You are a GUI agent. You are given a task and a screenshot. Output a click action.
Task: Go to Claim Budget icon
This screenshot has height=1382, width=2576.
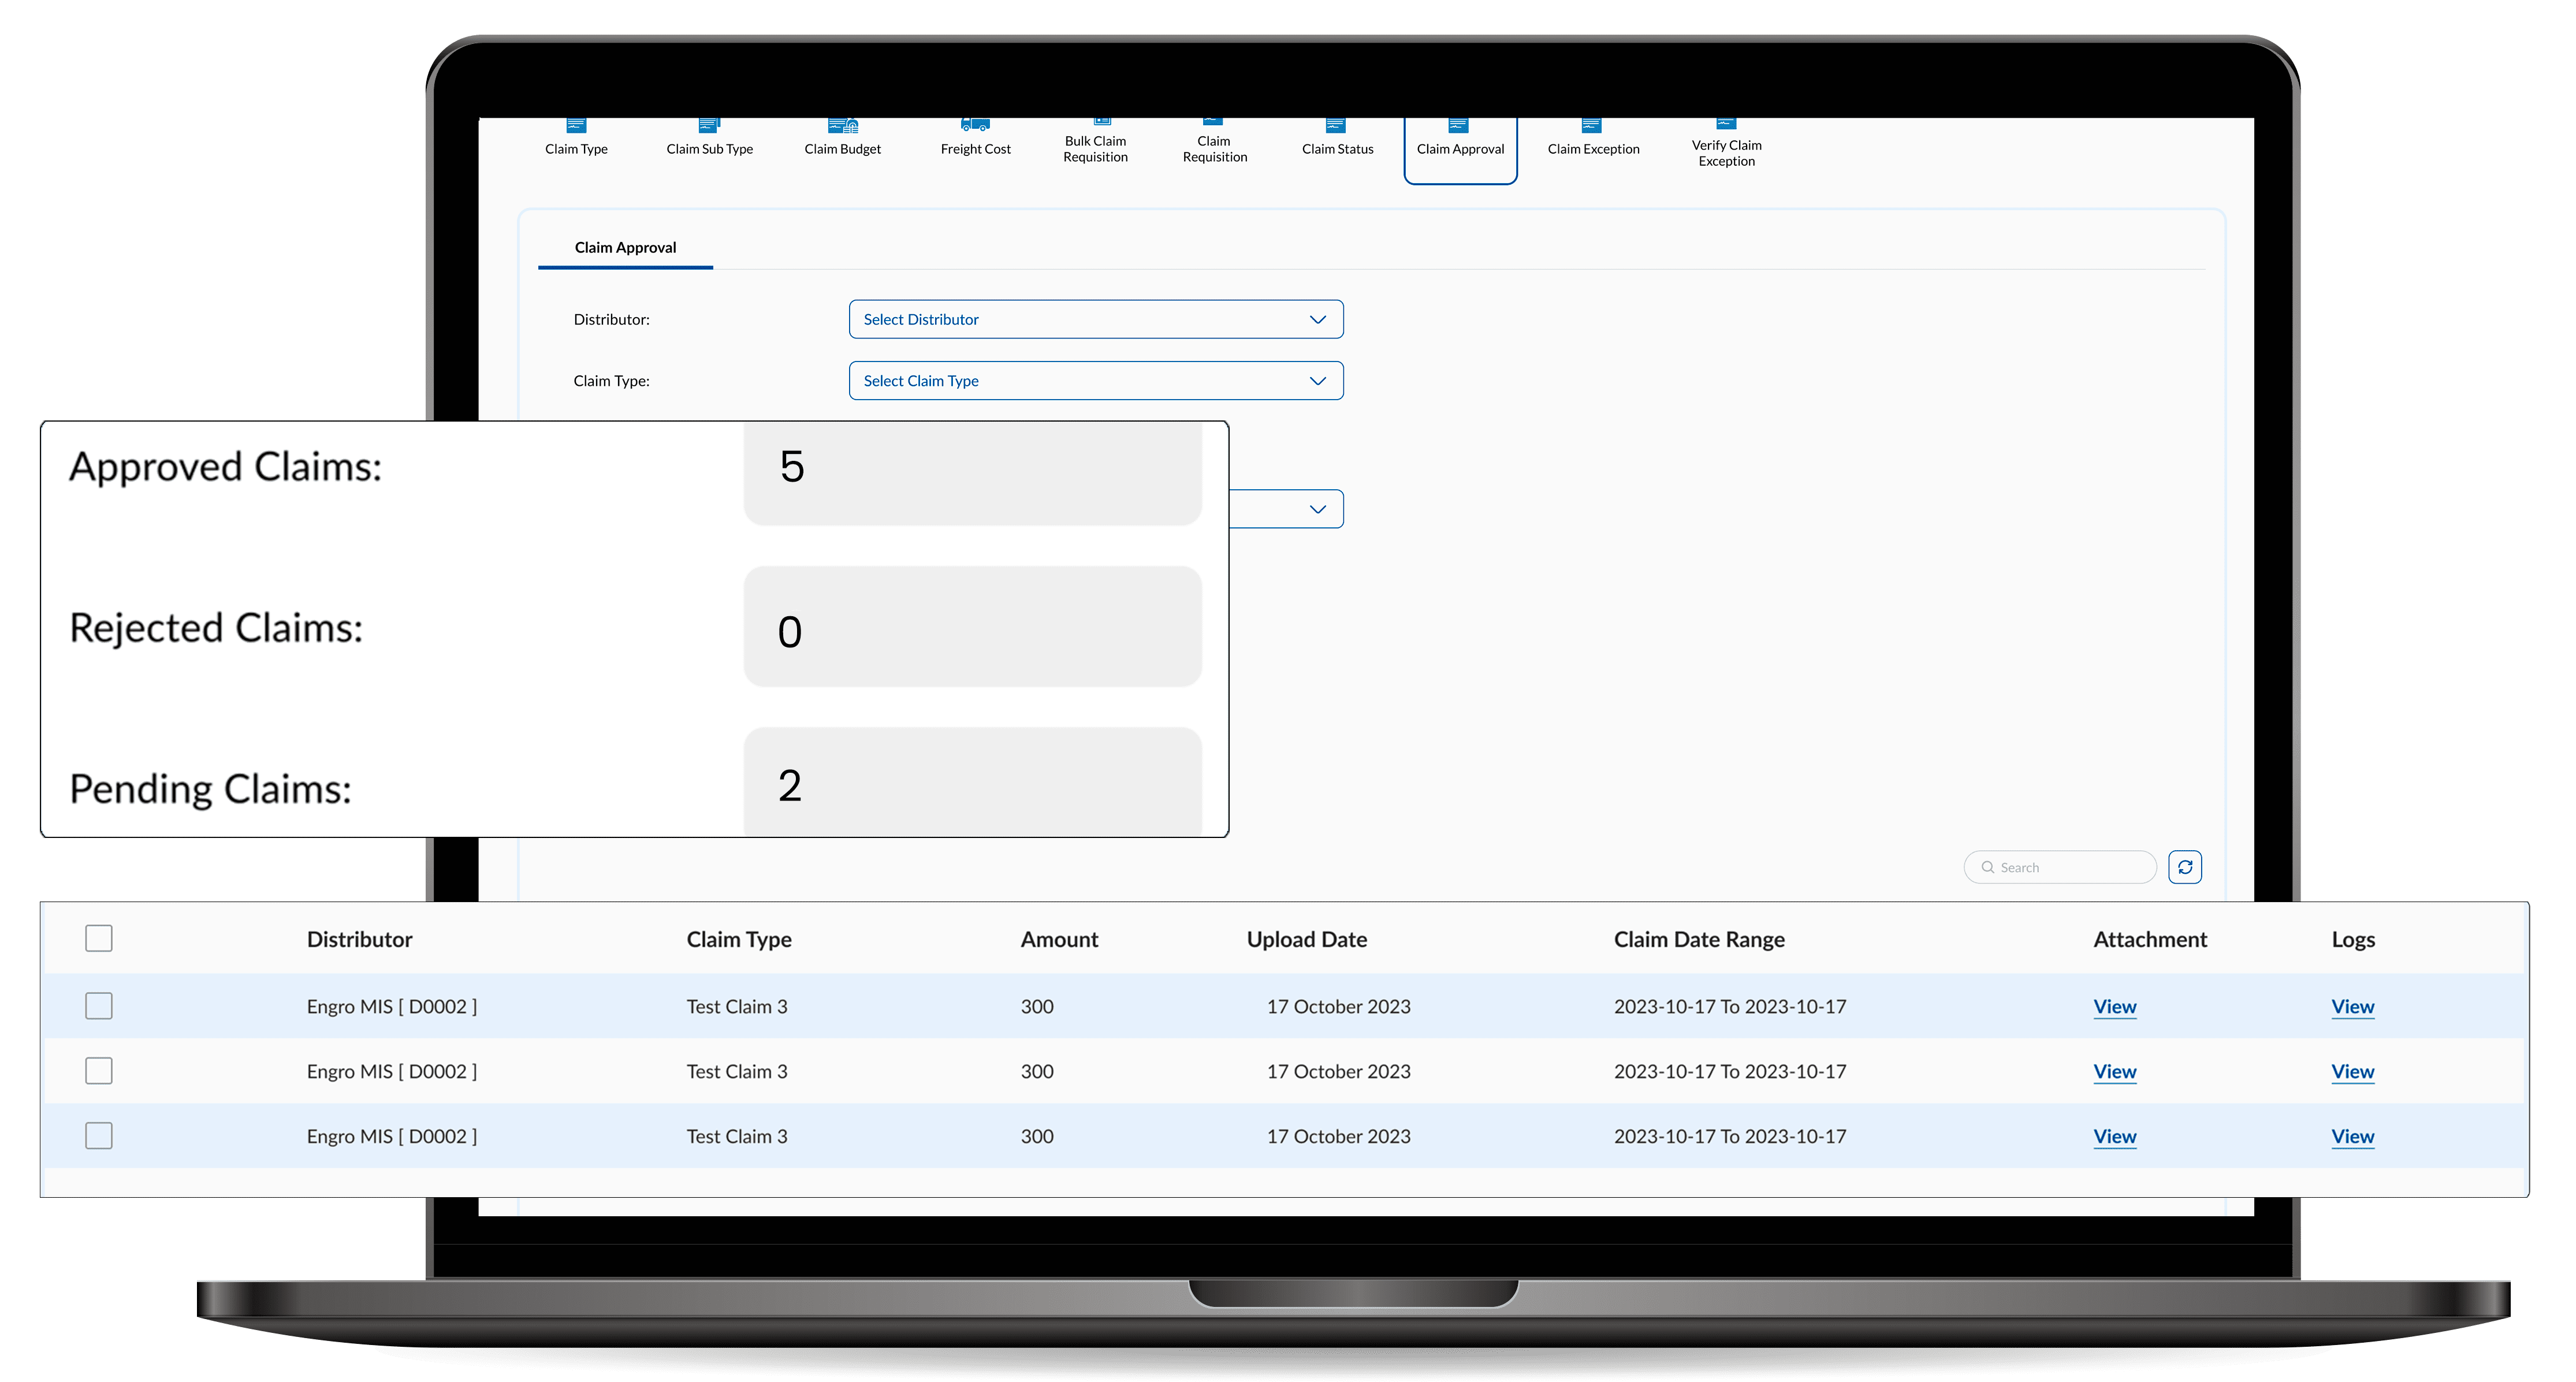[843, 140]
